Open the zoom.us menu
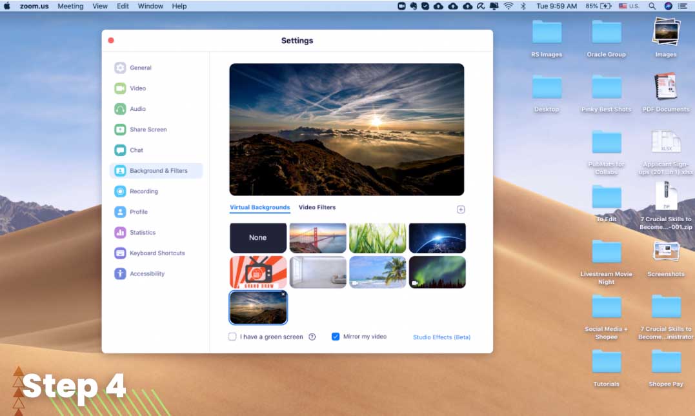This screenshot has width=695, height=416. (34, 6)
